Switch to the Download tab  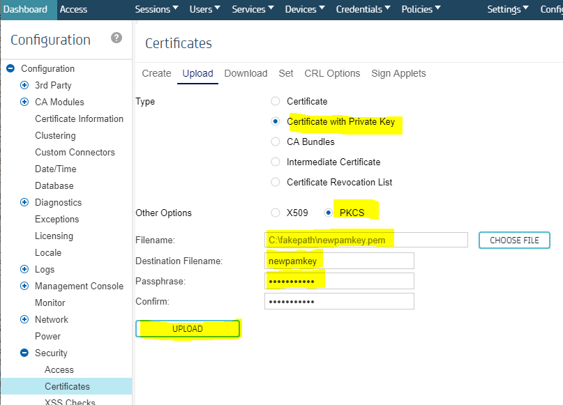(x=246, y=73)
